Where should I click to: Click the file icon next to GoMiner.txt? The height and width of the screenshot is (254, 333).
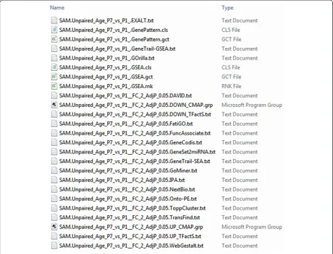click(54, 171)
